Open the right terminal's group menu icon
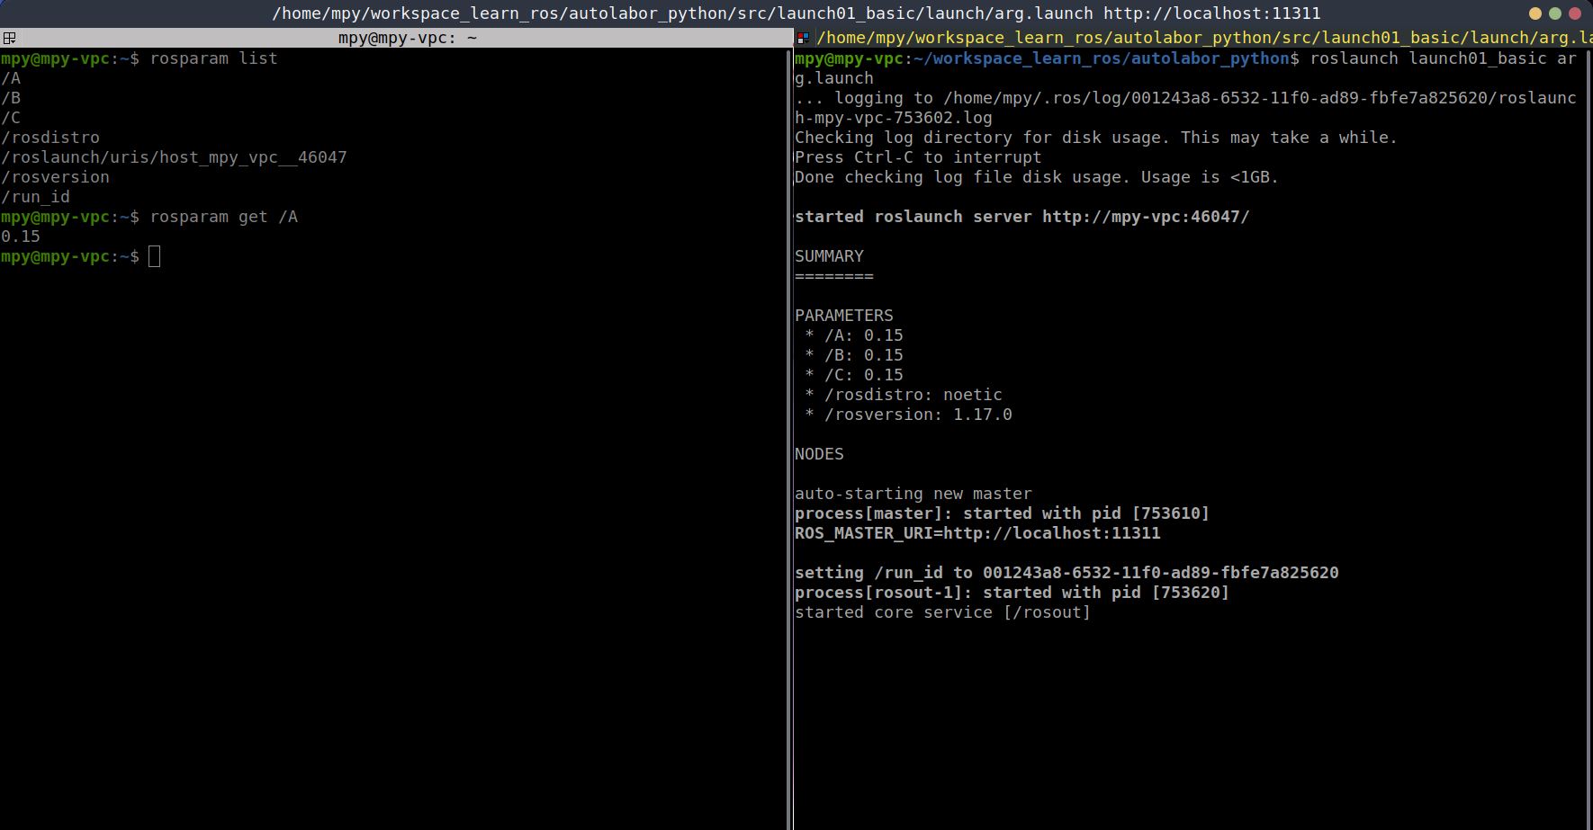The height and width of the screenshot is (830, 1593). (803, 38)
